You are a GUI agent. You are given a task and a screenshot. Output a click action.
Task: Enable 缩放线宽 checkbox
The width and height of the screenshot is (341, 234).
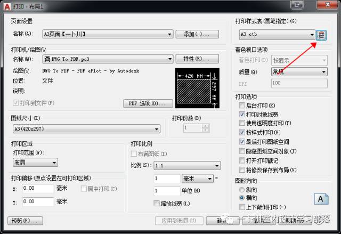pos(156,204)
